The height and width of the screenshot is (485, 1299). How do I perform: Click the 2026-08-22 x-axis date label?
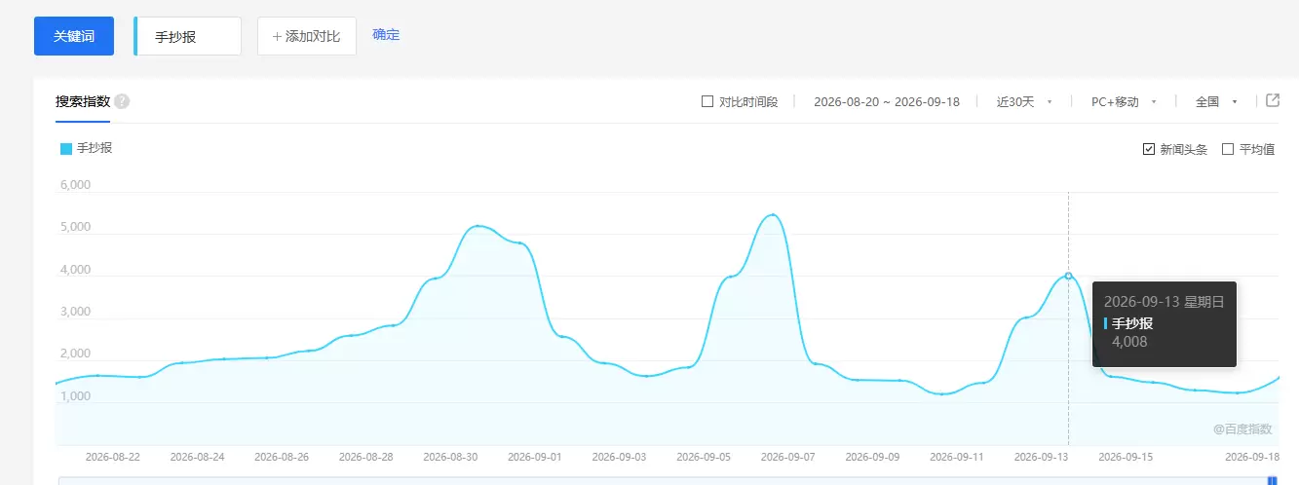(113, 456)
